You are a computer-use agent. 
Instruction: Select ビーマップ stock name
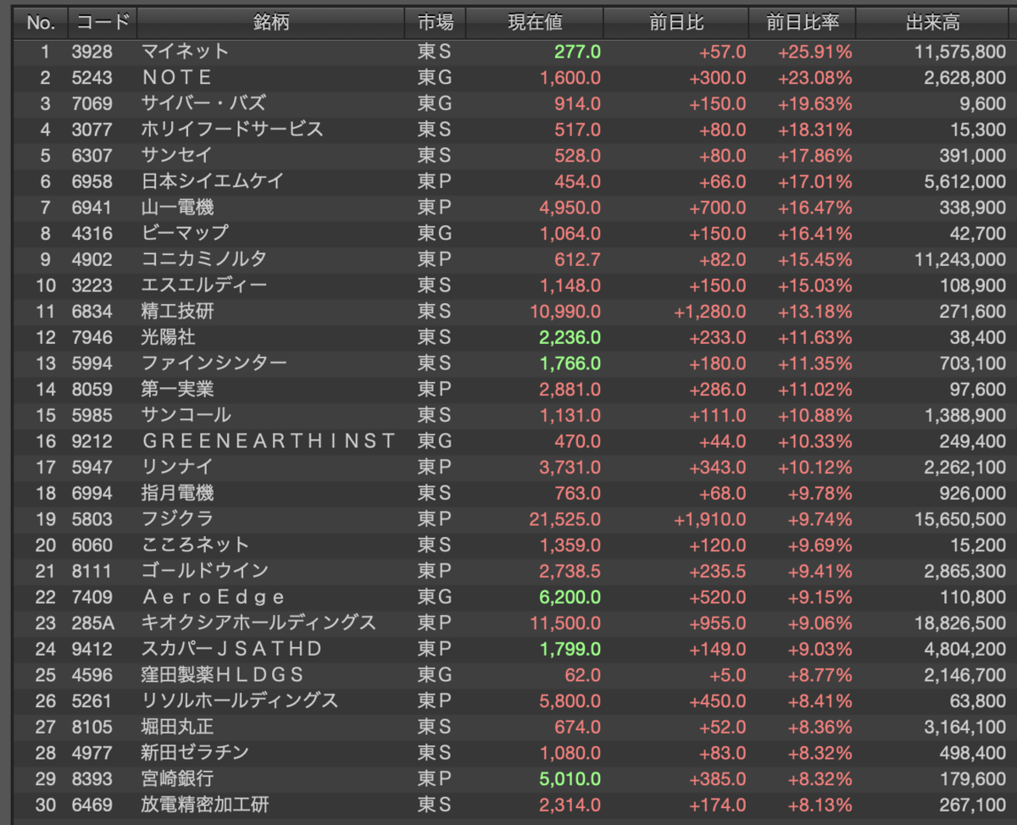coord(185,233)
